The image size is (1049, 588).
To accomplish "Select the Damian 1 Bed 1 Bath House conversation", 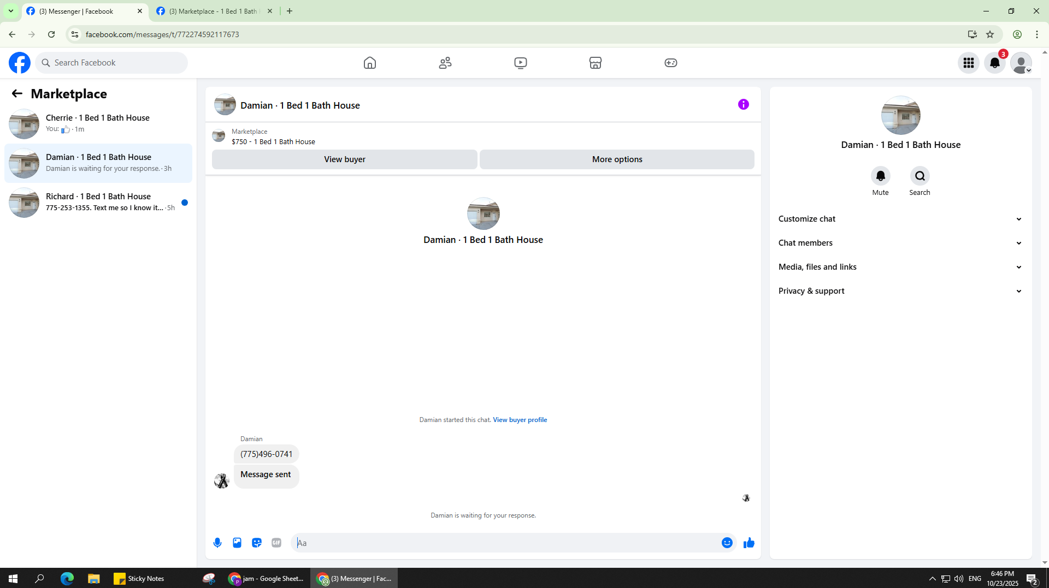I will click(98, 163).
